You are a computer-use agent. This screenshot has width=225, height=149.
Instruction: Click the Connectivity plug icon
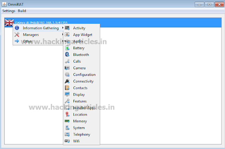point(67,81)
